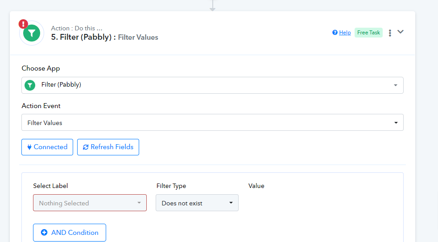Collapse step 5 with the chevron
438x242 pixels.
401,32
